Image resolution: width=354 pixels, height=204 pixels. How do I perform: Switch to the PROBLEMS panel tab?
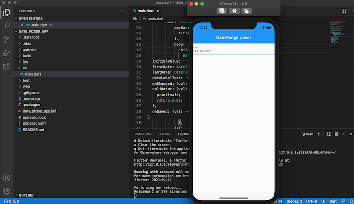click(143, 134)
